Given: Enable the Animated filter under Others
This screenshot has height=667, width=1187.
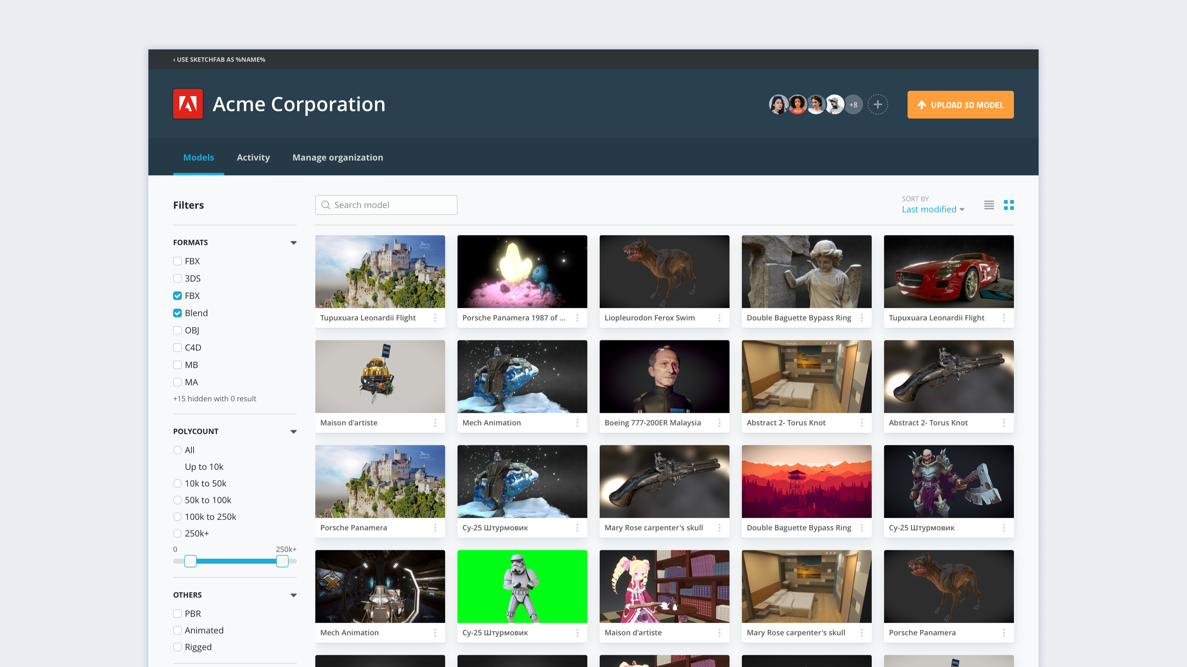Looking at the screenshot, I should click(x=177, y=630).
